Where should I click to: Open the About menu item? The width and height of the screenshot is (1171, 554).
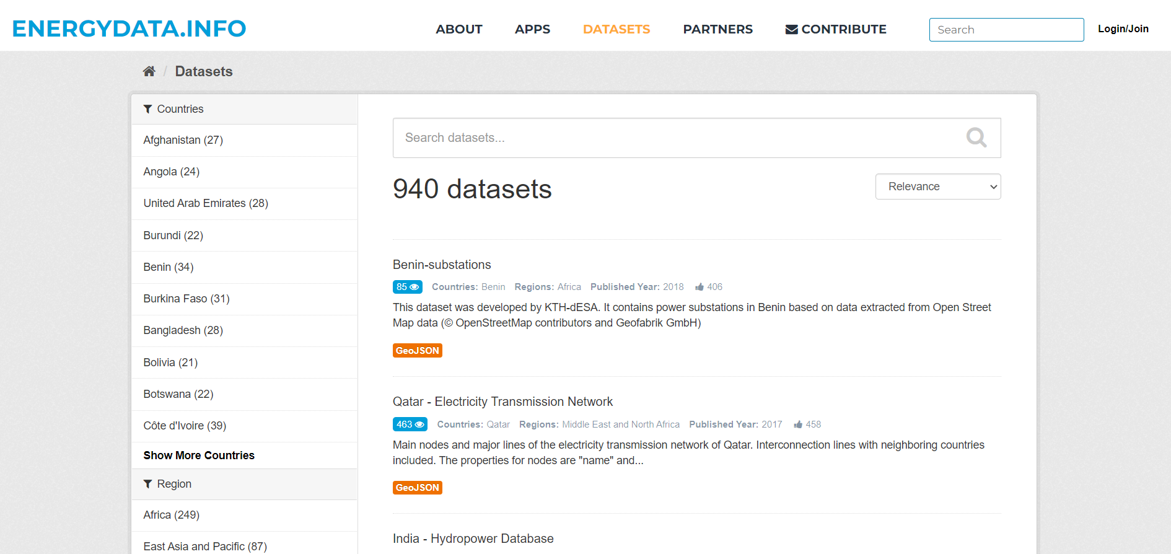[459, 29]
